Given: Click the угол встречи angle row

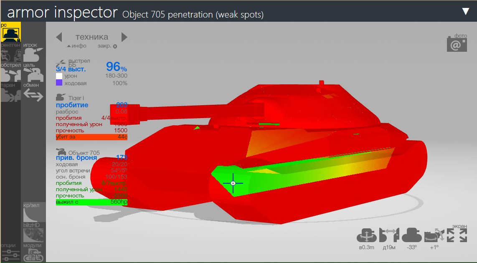Looking at the screenshot, I should pos(91,171).
